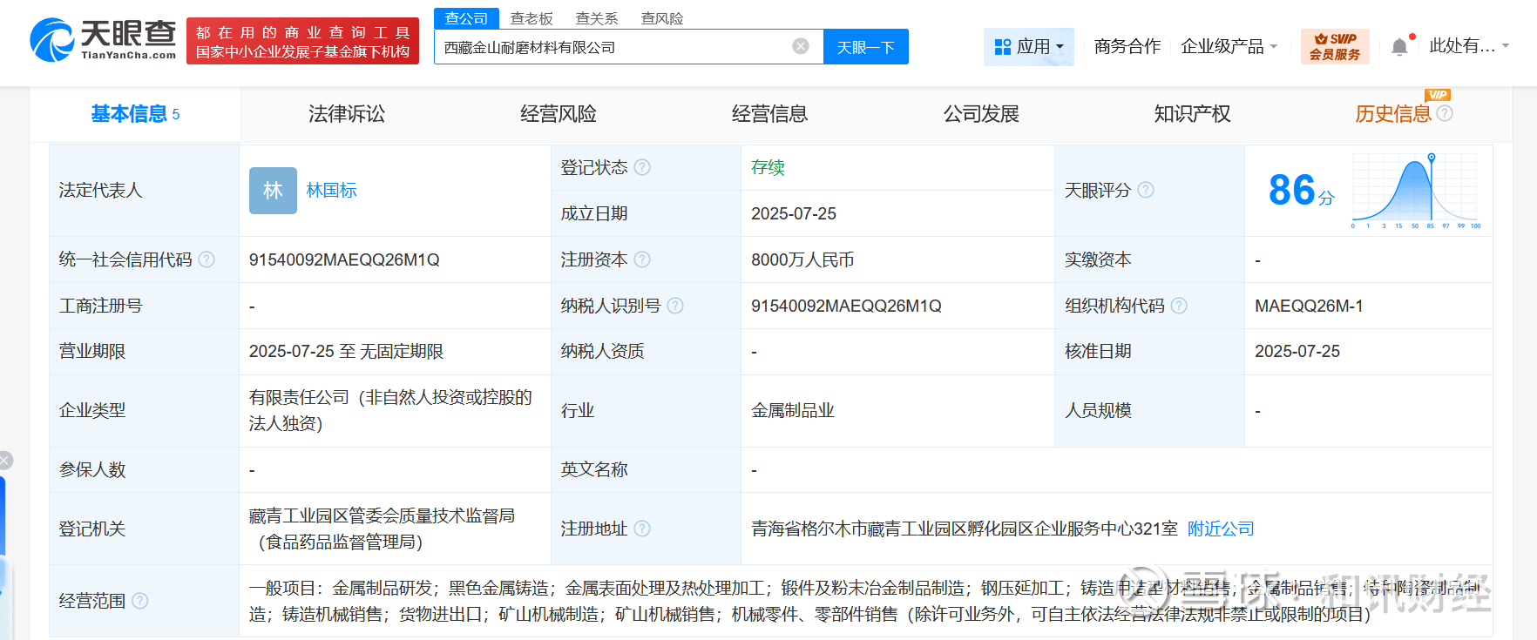Open the 公司发展 tab
The height and width of the screenshot is (640, 1537).
pyautogui.click(x=981, y=114)
